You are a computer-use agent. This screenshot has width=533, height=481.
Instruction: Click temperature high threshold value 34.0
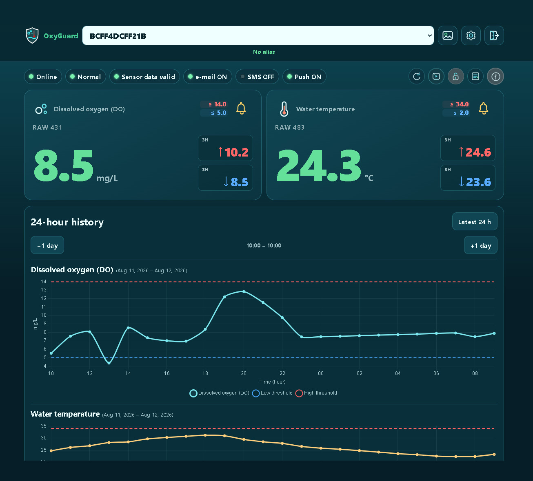[456, 104]
